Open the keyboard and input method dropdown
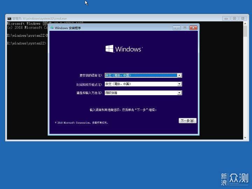 pos(179,93)
